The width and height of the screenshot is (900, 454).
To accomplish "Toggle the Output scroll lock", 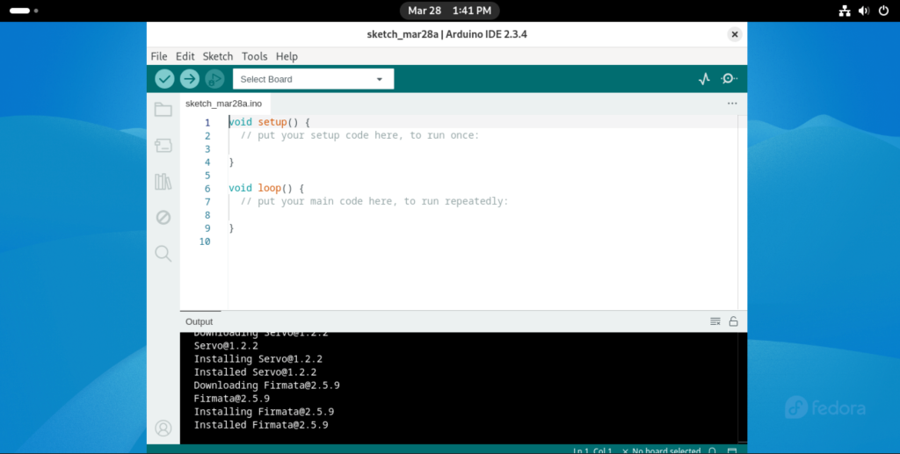I will coord(733,321).
